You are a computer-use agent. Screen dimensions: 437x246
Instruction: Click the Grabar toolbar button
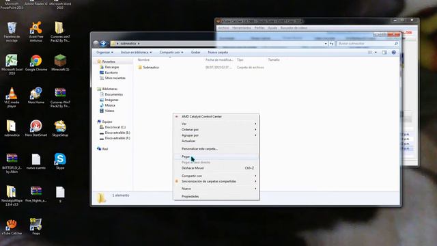coord(196,52)
